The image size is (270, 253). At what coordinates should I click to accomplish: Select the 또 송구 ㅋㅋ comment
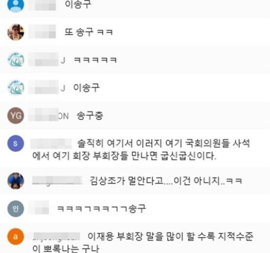pos(88,32)
